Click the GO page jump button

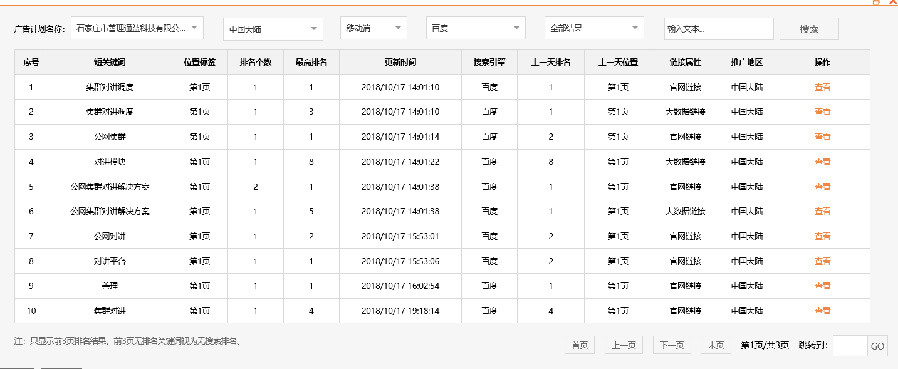point(877,345)
